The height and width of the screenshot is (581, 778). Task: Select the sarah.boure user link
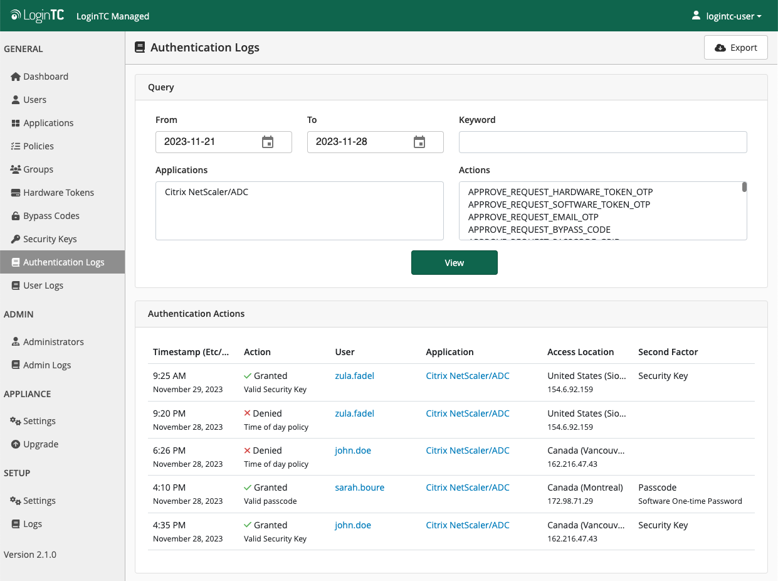click(359, 487)
